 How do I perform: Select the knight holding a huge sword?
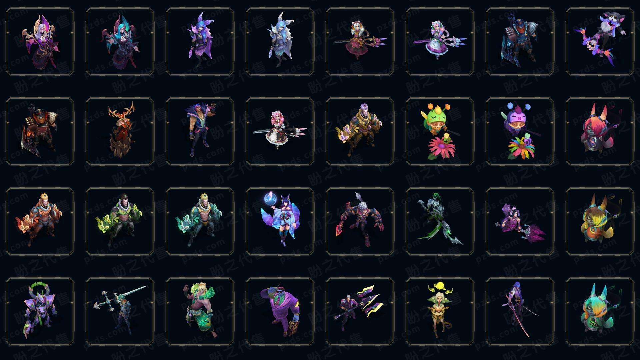coord(120,311)
